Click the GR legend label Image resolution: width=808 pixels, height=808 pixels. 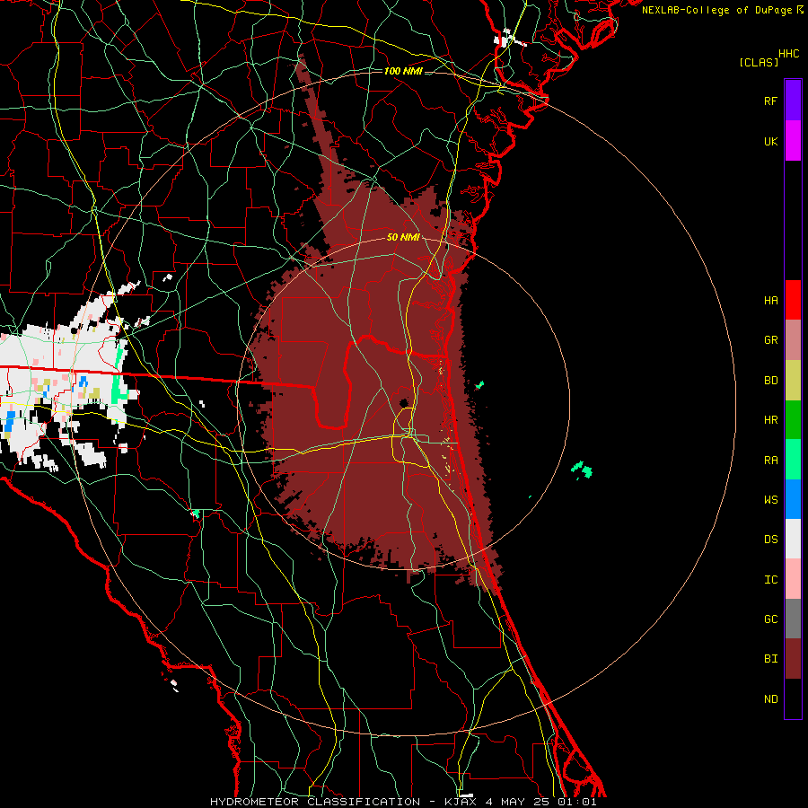point(770,340)
